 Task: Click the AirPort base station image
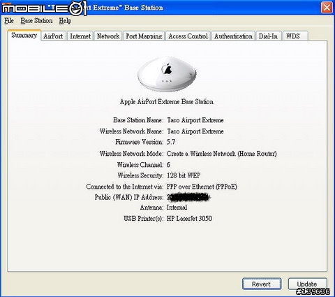[167, 74]
